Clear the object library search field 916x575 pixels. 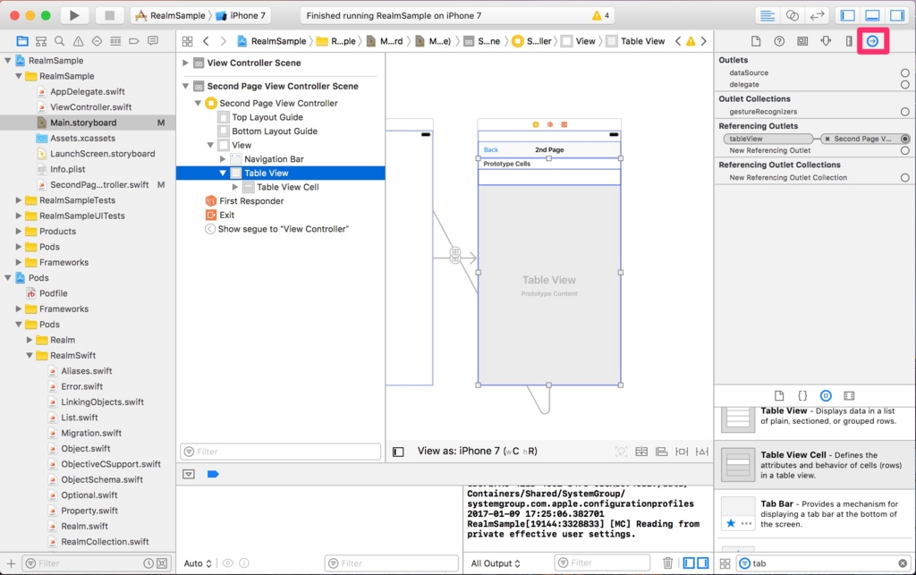[x=903, y=563]
